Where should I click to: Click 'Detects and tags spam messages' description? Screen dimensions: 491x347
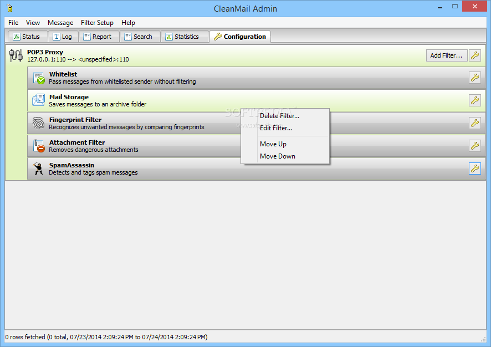click(93, 172)
